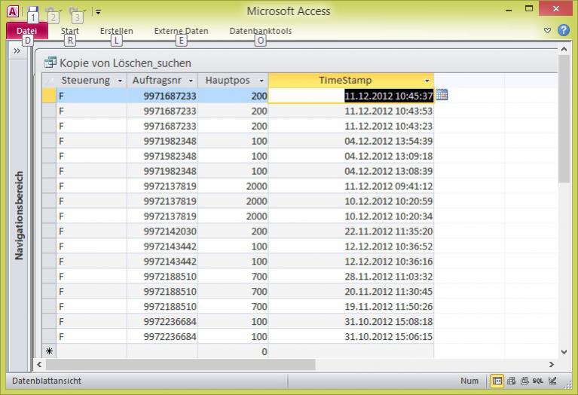Click the horizontal scrollbar left arrow
Screen dimensions: 578x395
(39, 364)
